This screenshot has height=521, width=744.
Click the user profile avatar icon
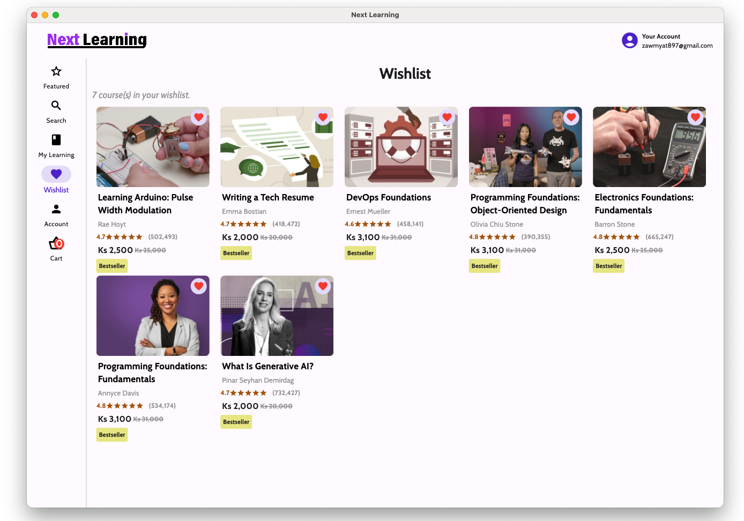pyautogui.click(x=629, y=40)
